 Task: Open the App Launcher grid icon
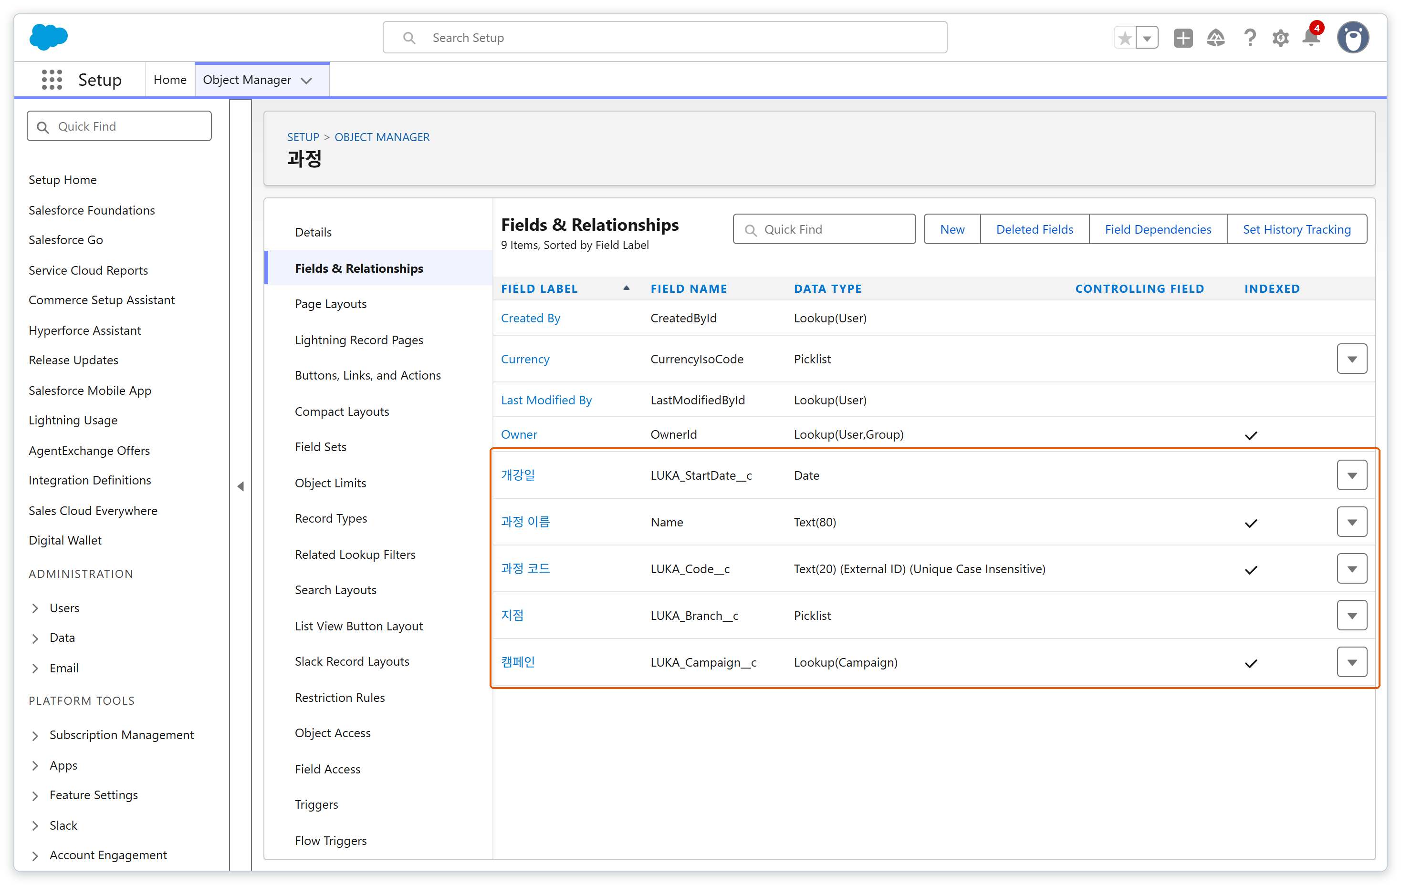pyautogui.click(x=52, y=80)
